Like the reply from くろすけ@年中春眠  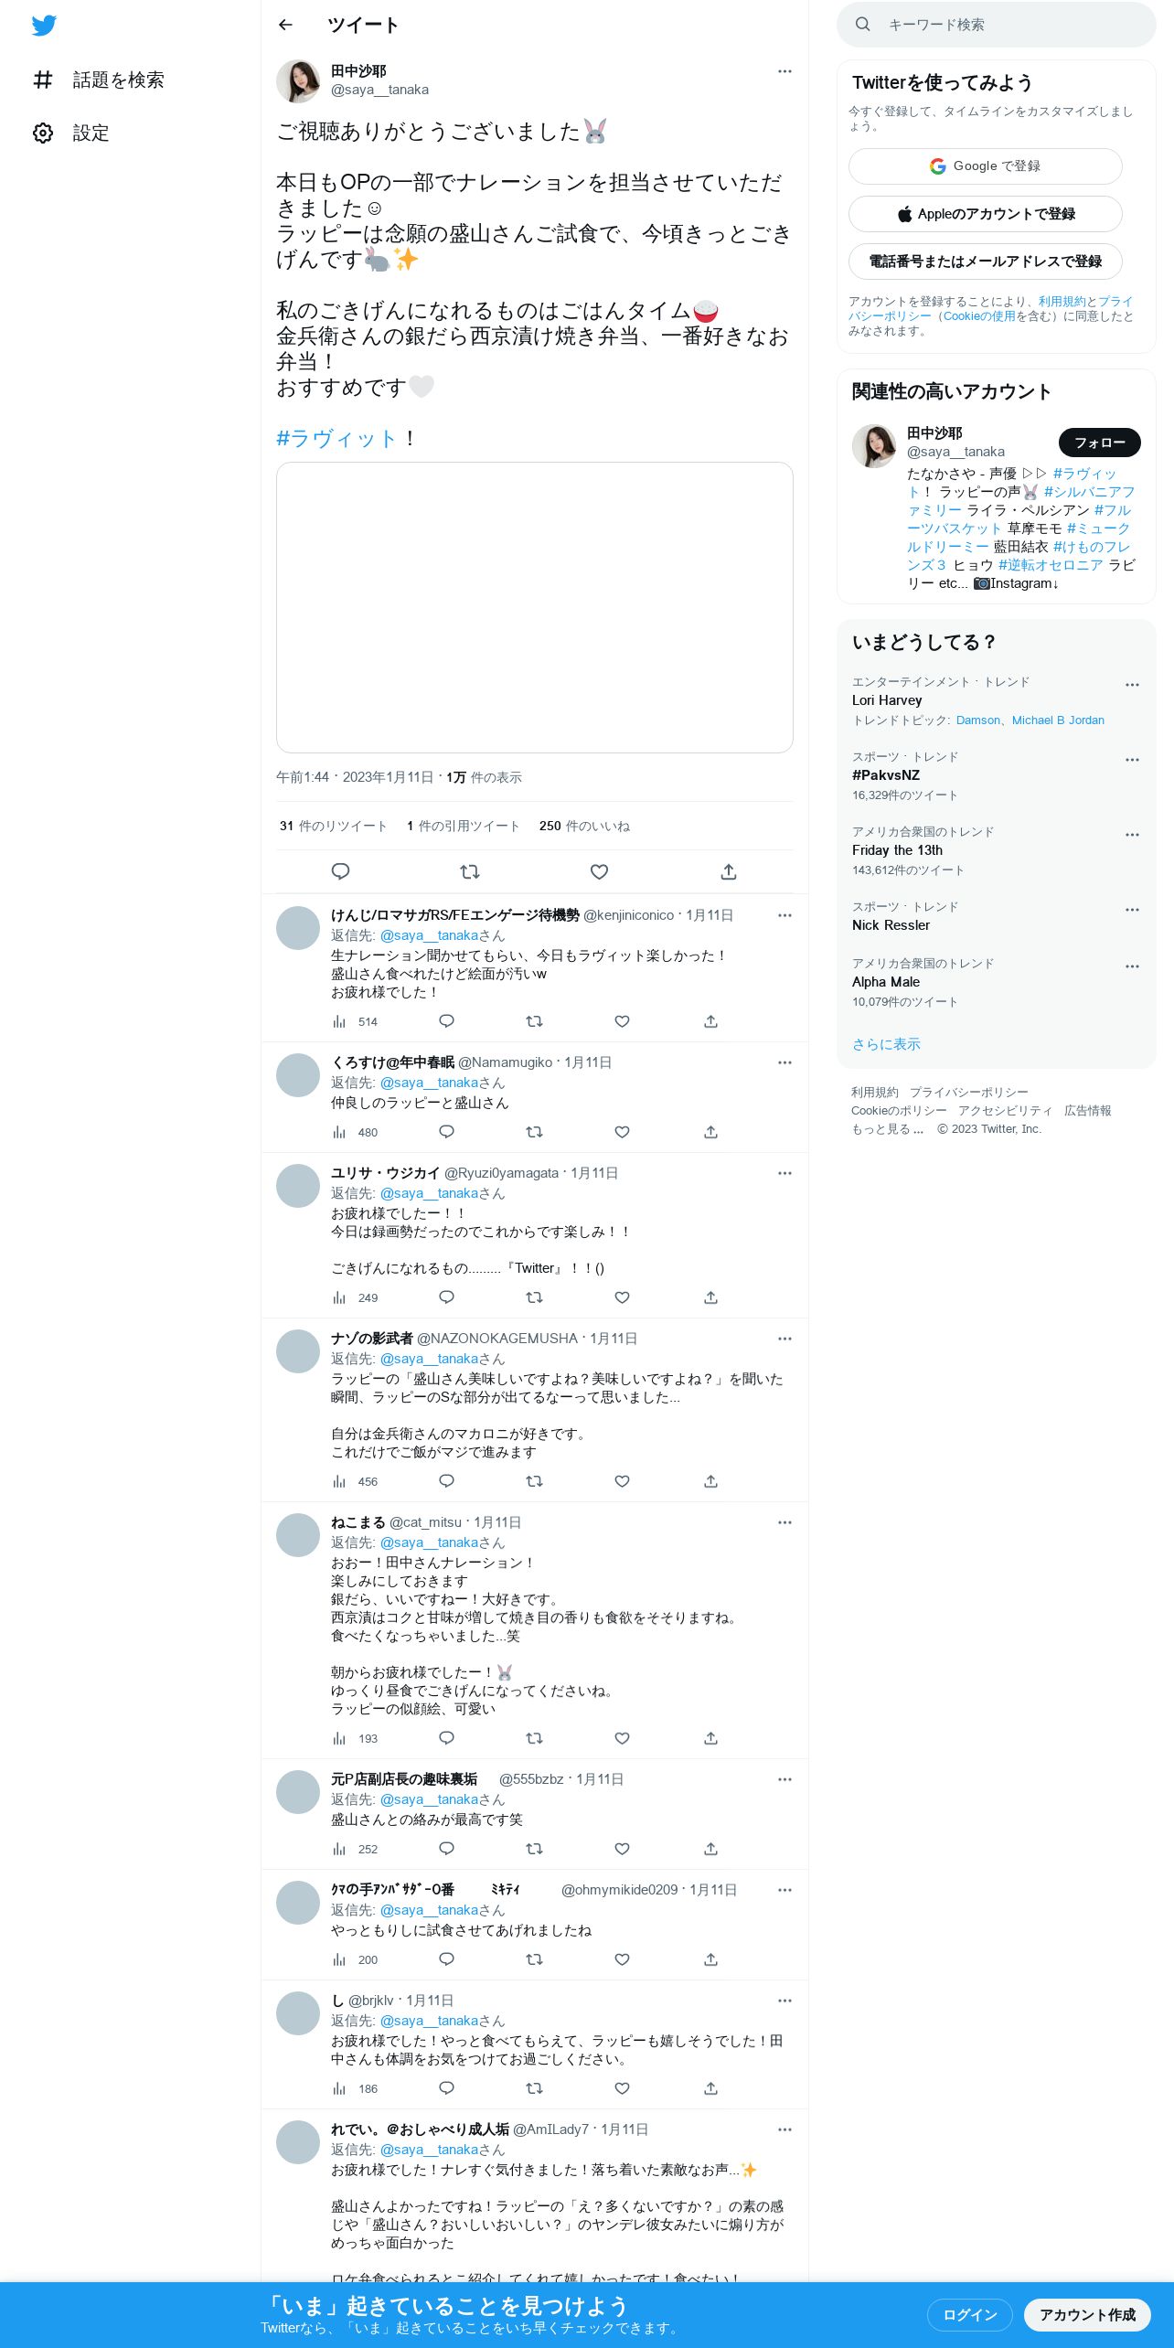tap(622, 1132)
